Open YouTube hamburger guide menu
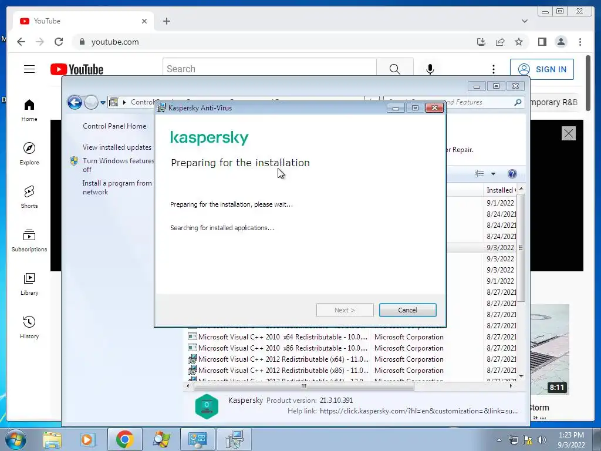 [x=29, y=69]
